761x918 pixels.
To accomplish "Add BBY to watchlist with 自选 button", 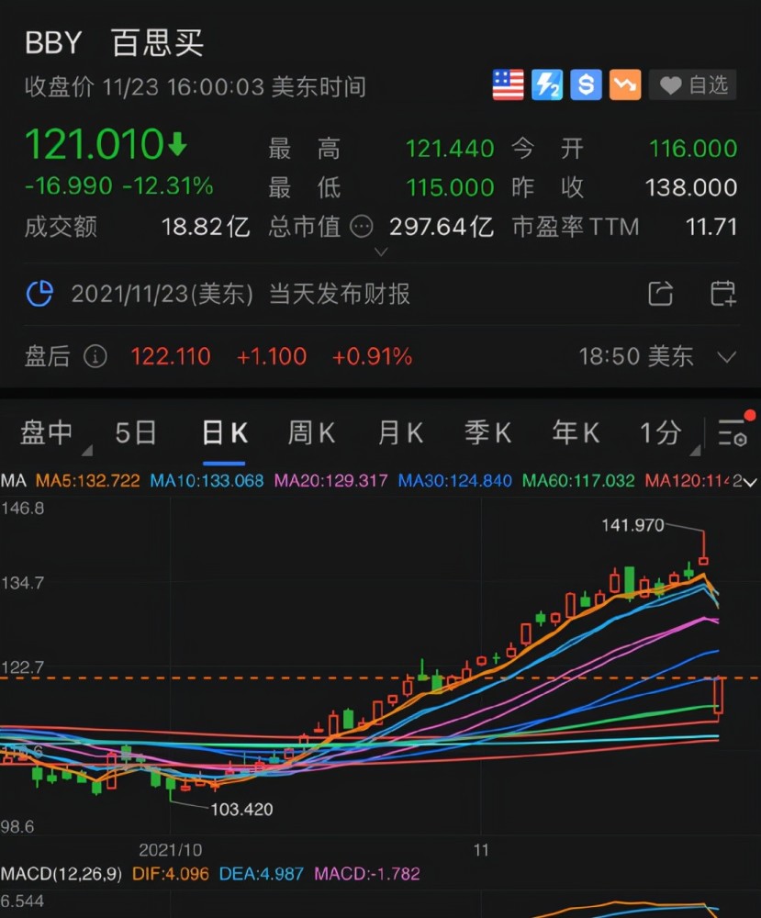I will tap(693, 84).
